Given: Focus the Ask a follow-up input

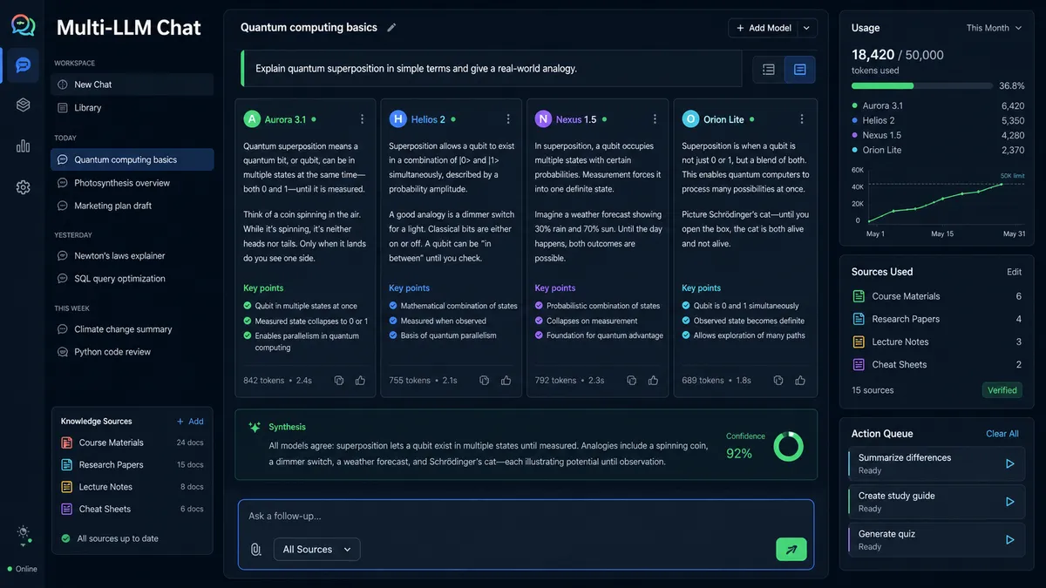Looking at the screenshot, I should pos(526,517).
